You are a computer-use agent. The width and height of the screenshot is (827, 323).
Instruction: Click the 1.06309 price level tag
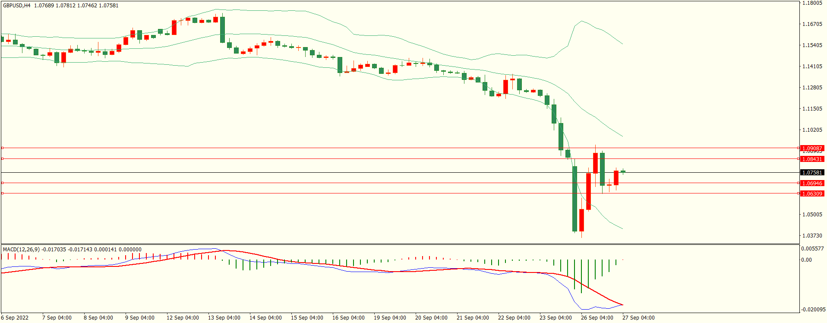tap(812, 193)
